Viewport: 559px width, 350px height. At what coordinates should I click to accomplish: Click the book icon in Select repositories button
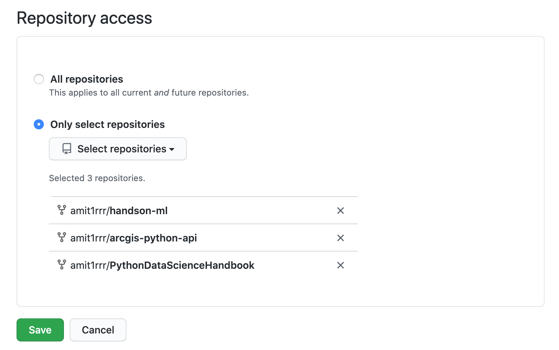tap(67, 149)
